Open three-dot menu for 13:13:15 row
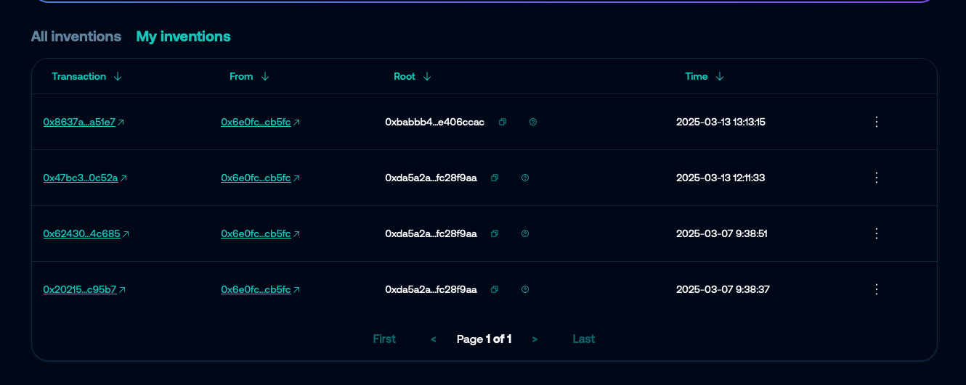 coord(876,122)
